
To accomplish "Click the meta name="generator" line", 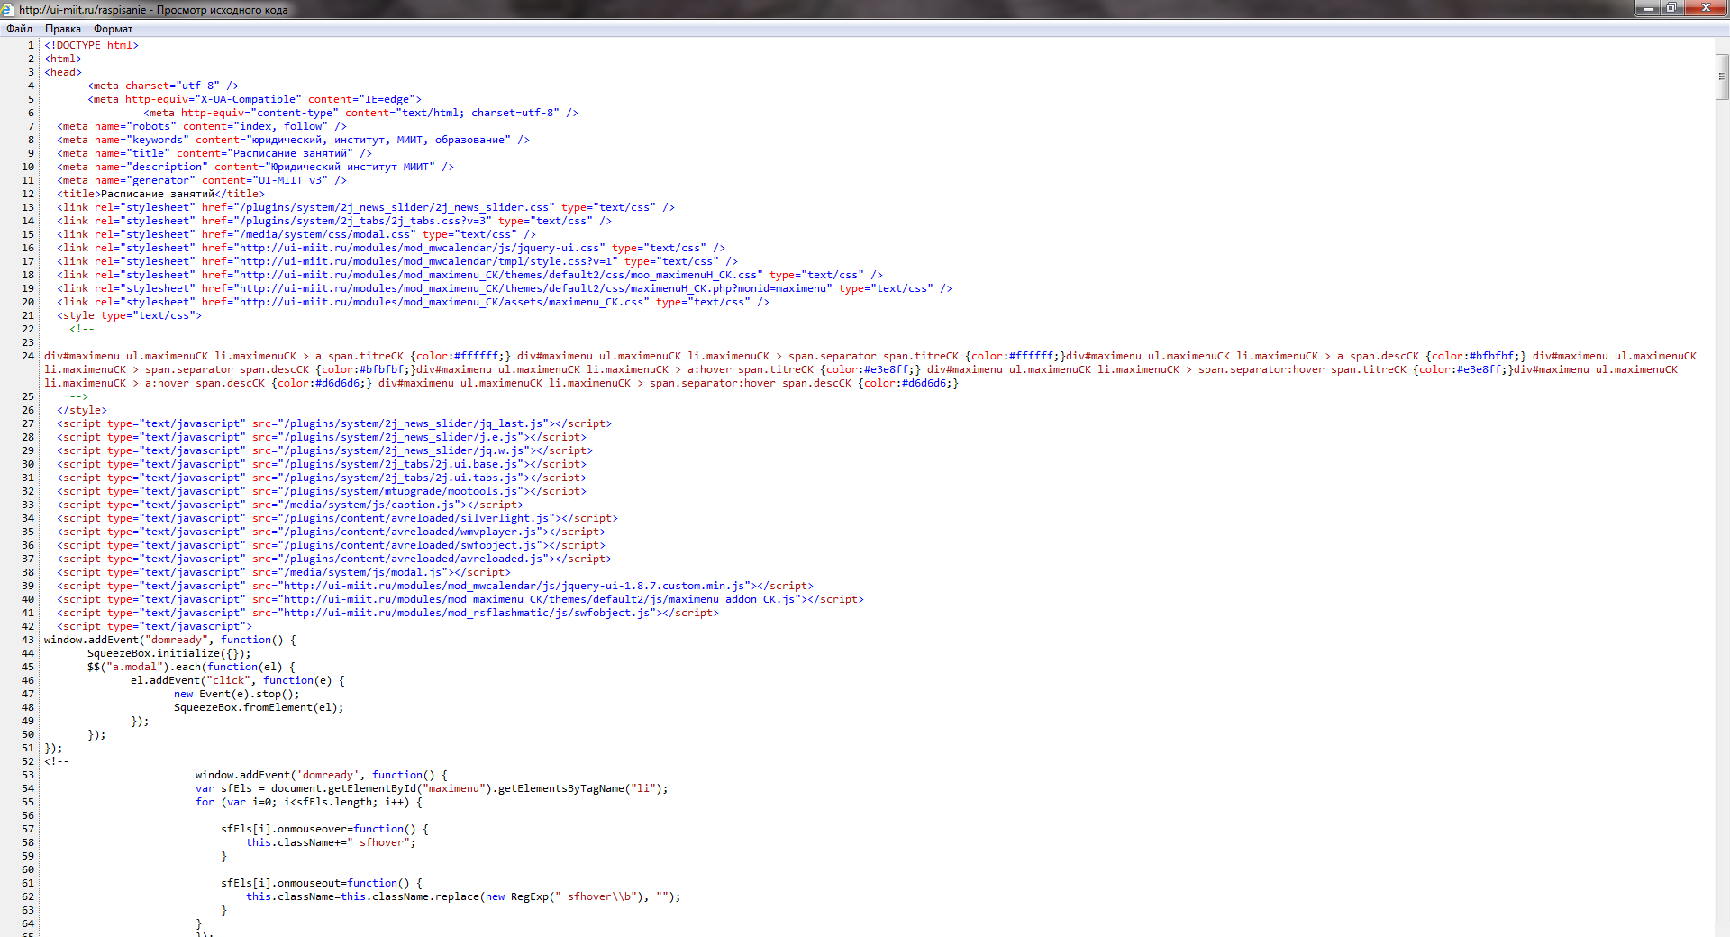I will [202, 180].
